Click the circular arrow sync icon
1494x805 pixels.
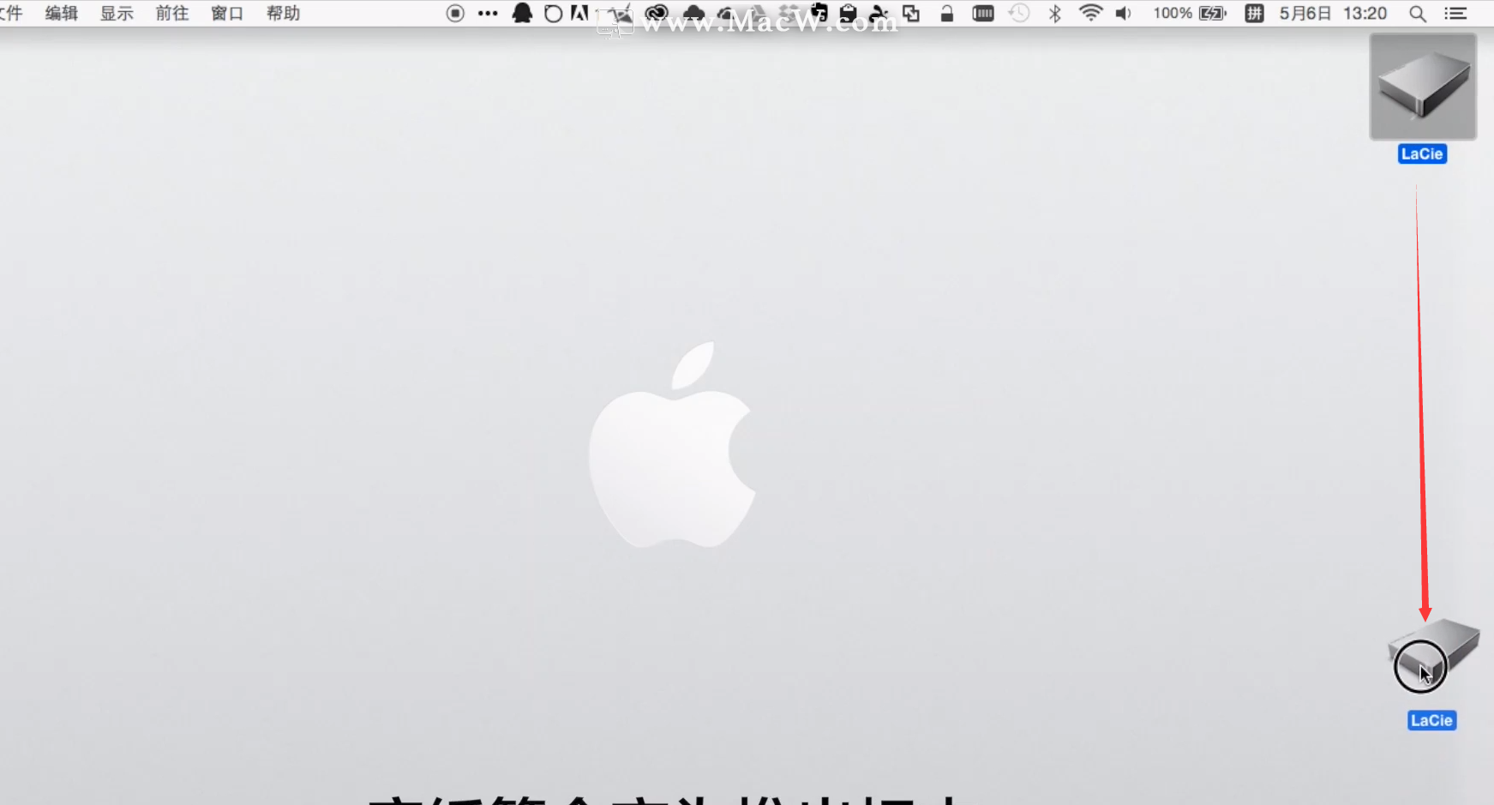tap(553, 13)
